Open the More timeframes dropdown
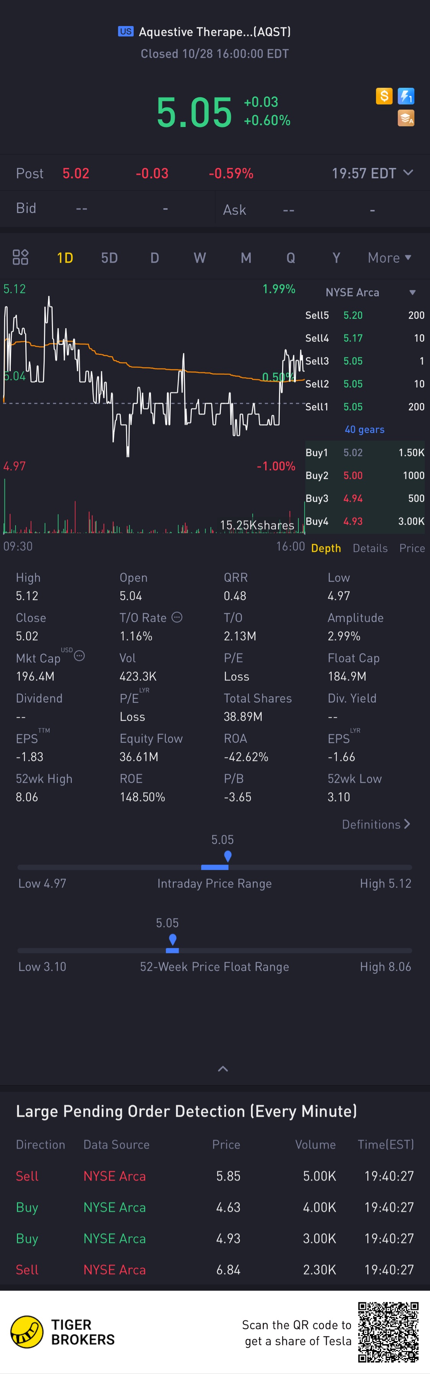 pyautogui.click(x=389, y=258)
